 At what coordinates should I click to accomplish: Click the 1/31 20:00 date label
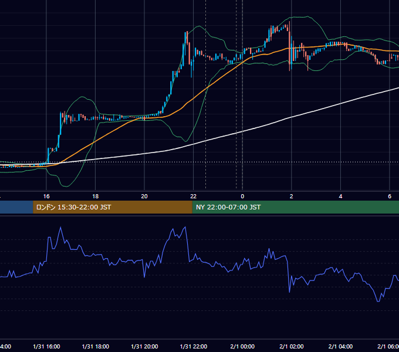click(x=144, y=346)
